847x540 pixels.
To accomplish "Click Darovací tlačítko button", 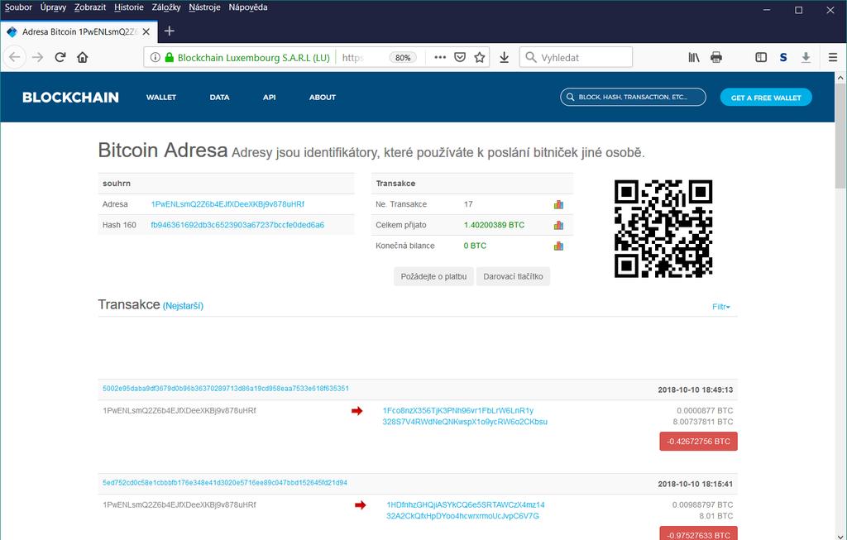I will pos(513,276).
